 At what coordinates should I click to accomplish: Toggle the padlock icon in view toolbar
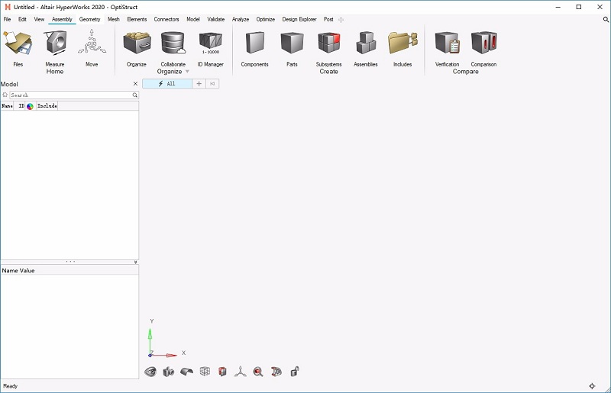294,372
